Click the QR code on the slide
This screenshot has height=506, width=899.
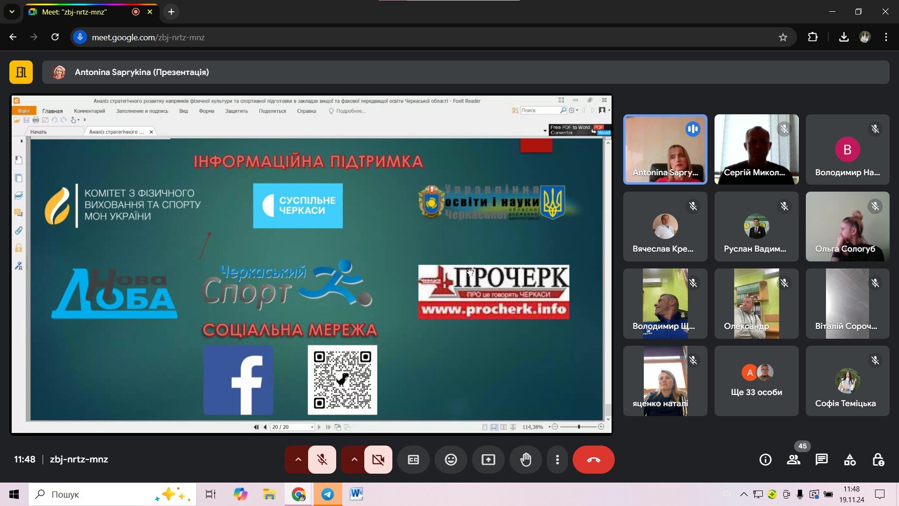pyautogui.click(x=342, y=380)
